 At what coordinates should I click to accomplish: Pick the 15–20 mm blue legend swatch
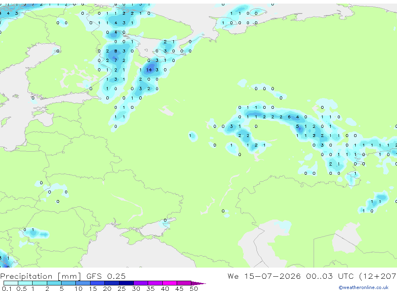pyautogui.click(x=97, y=283)
